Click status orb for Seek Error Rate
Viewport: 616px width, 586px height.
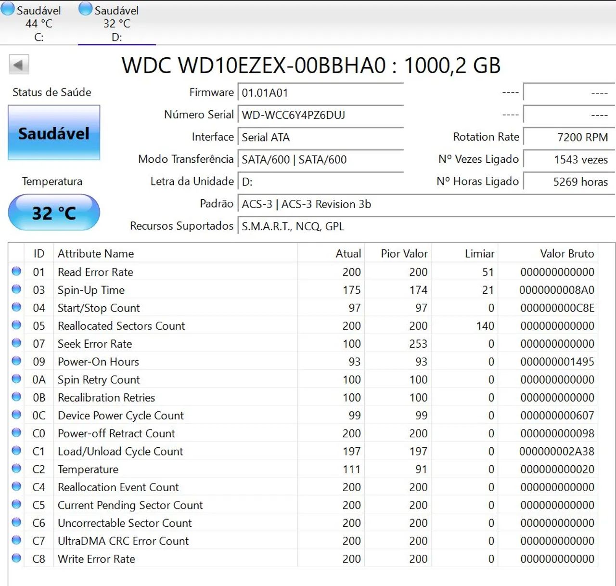16,343
